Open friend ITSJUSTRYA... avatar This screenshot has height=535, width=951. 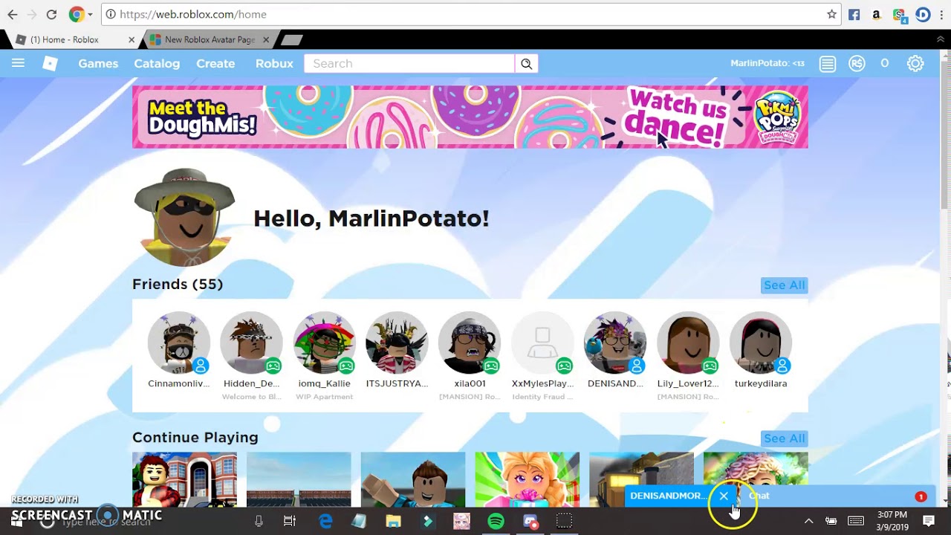click(397, 343)
